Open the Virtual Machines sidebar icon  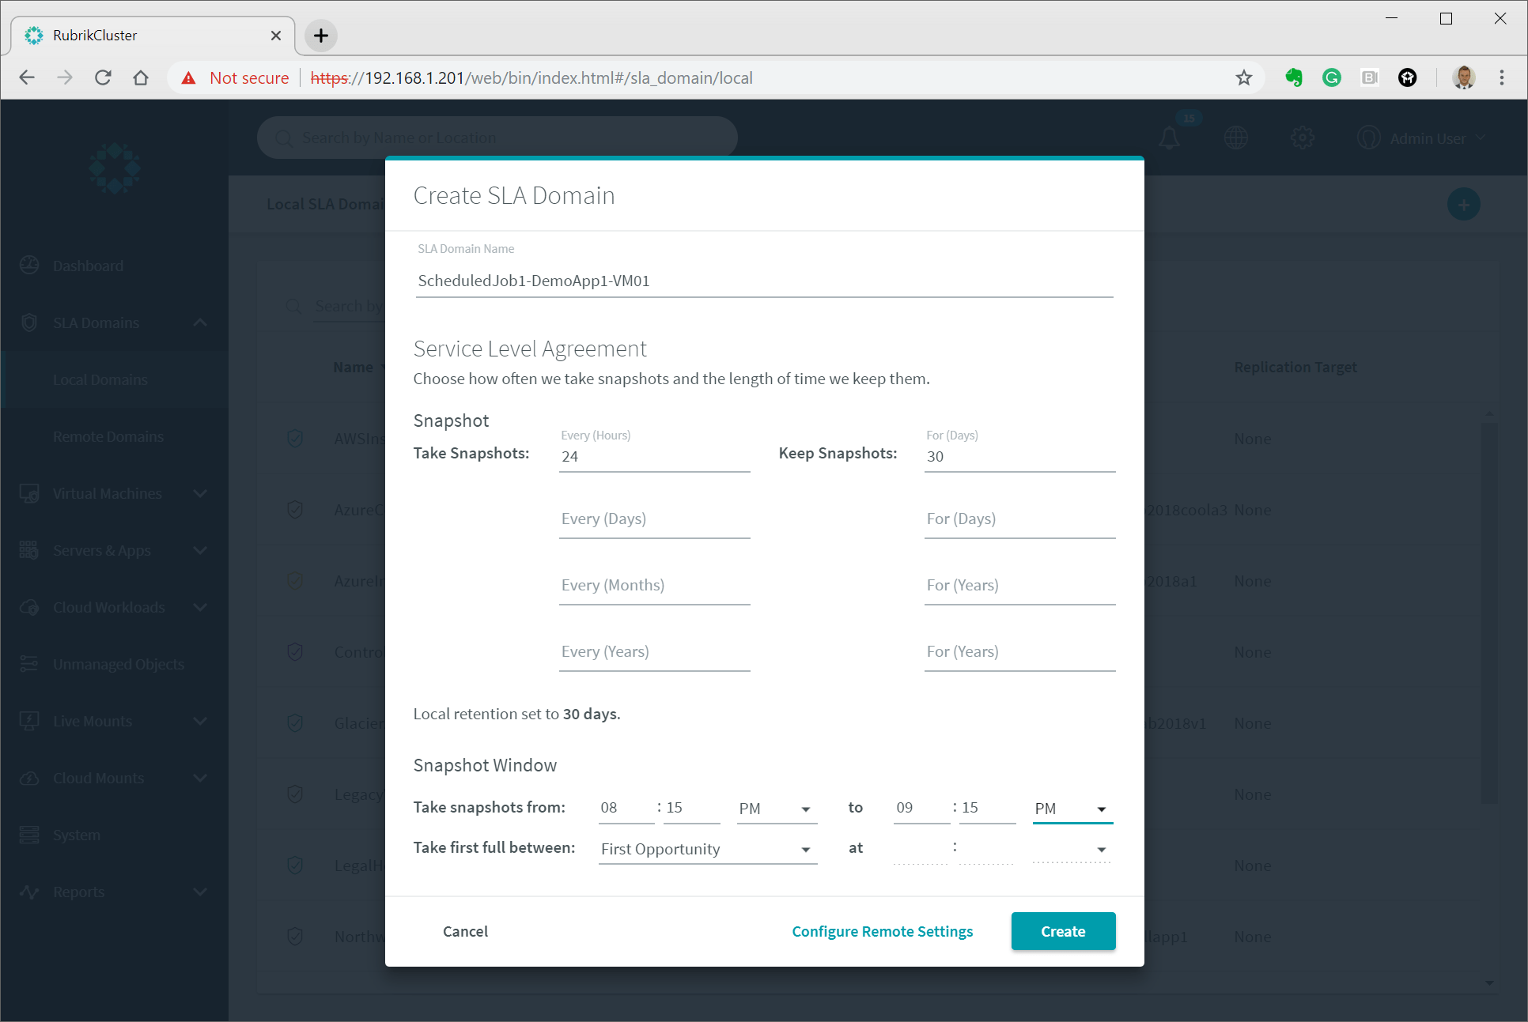[x=30, y=493]
